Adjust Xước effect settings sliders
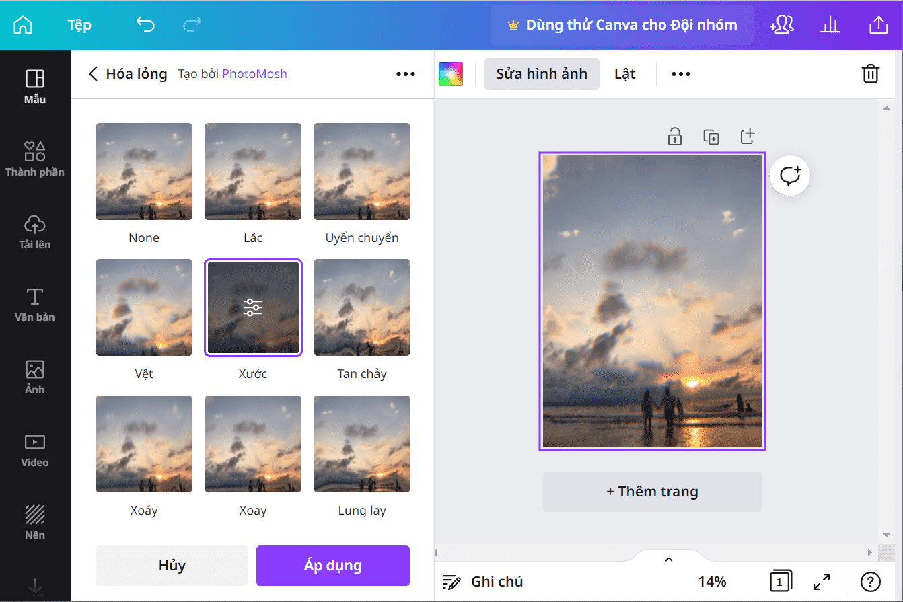This screenshot has height=602, width=903. coord(253,307)
